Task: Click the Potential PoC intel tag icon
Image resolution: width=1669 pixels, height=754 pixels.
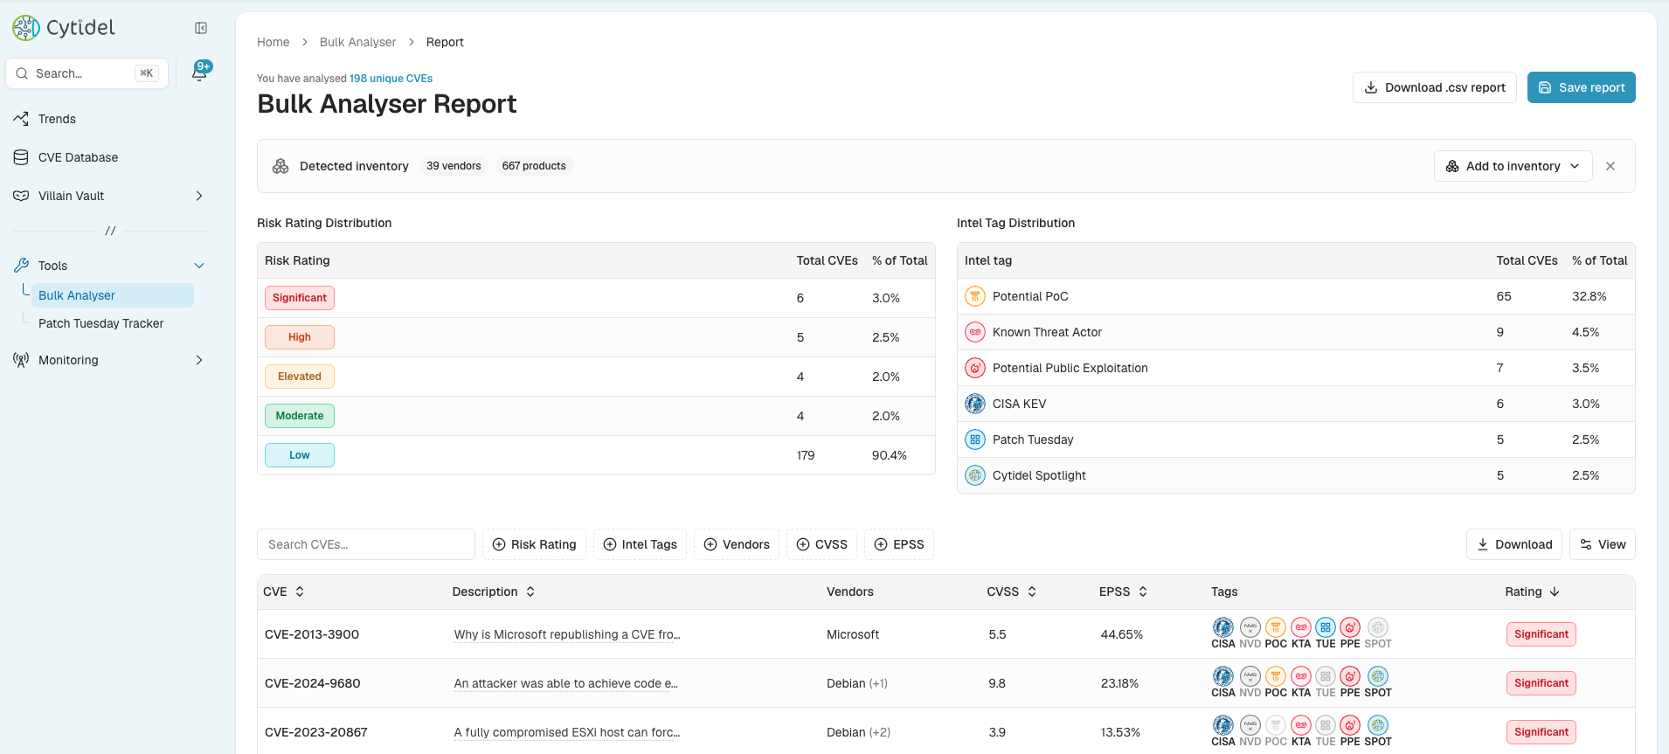Action: tap(975, 296)
